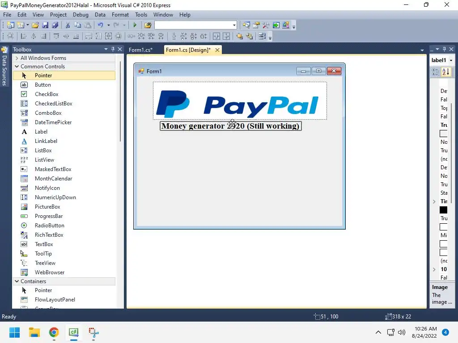Show hidden system tray icons
458x343 pixels.
[x=378, y=332]
